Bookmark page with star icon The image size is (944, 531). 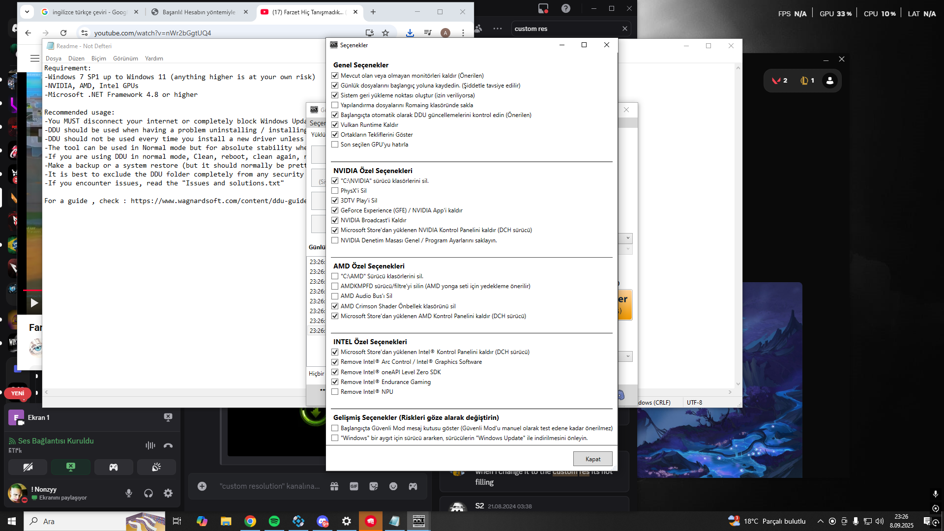coord(385,33)
